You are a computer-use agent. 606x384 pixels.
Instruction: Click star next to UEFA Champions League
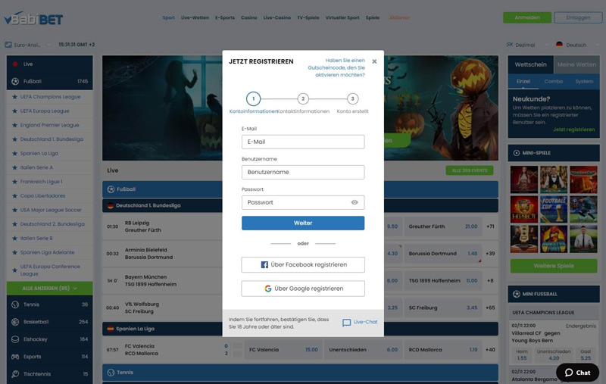[14, 97]
